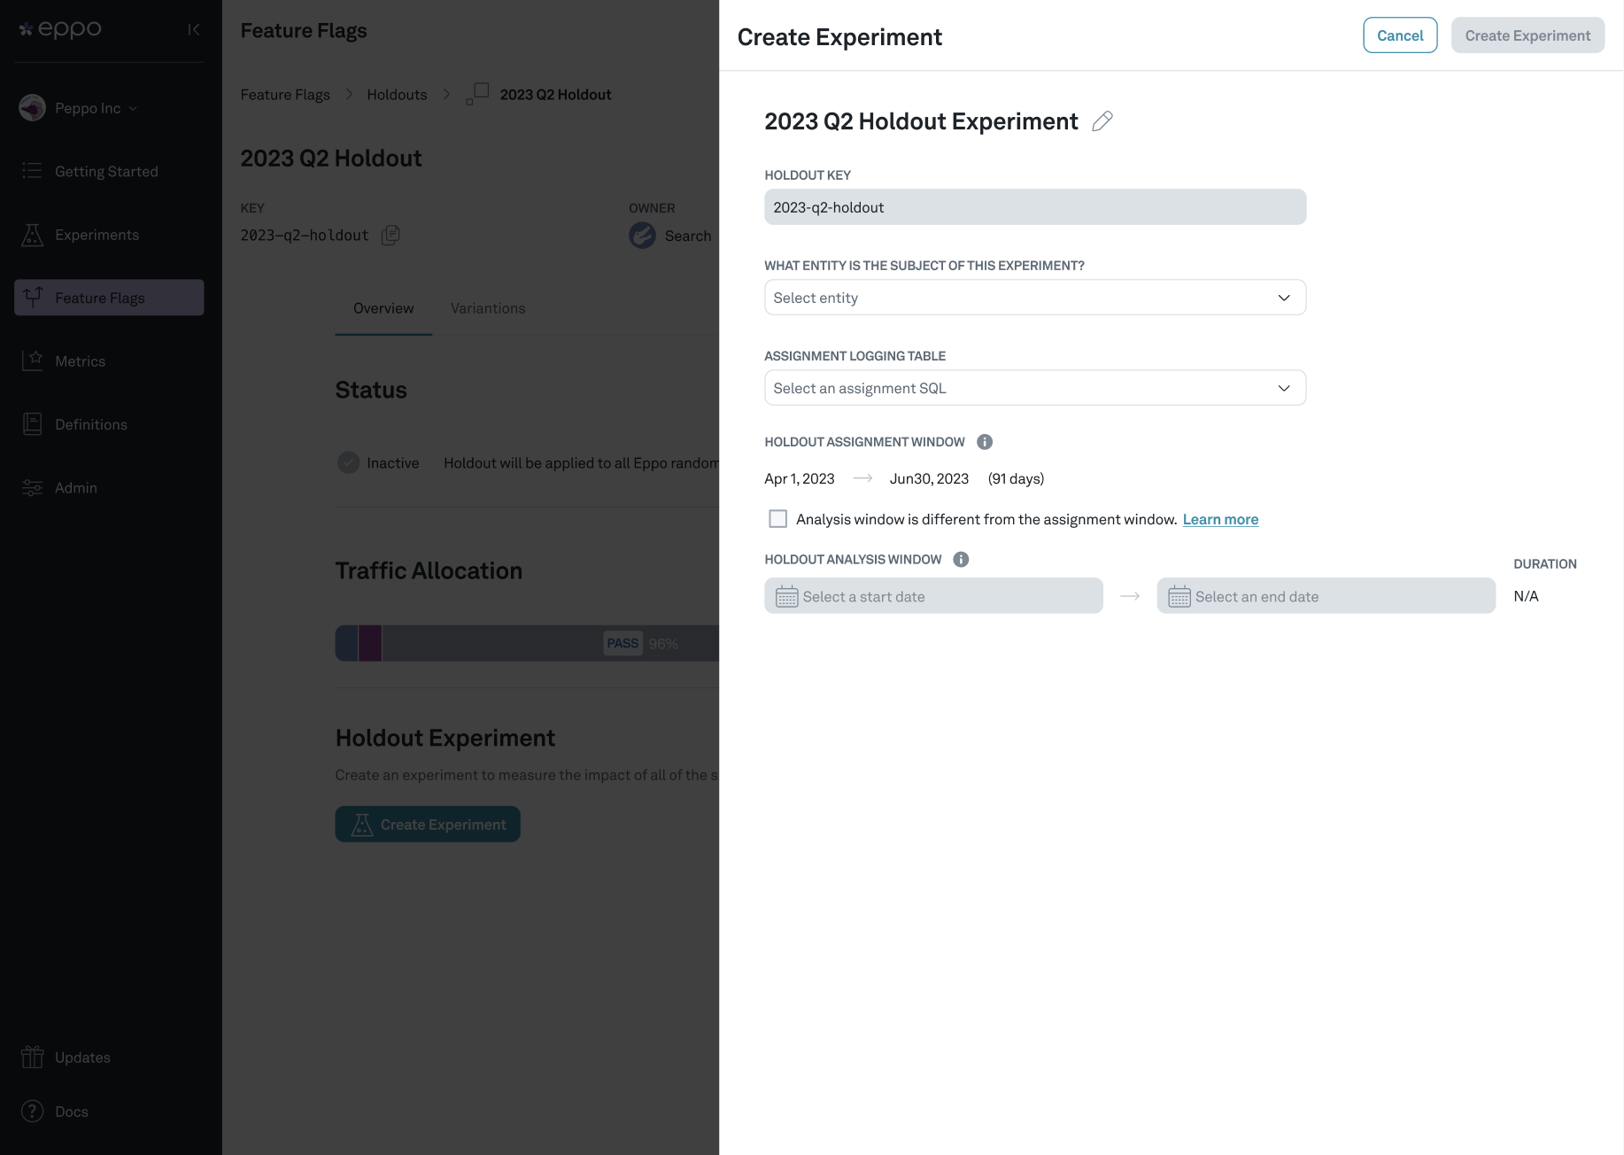Open the Metrics panel
Image resolution: width=1624 pixels, height=1155 pixels.
[81, 360]
